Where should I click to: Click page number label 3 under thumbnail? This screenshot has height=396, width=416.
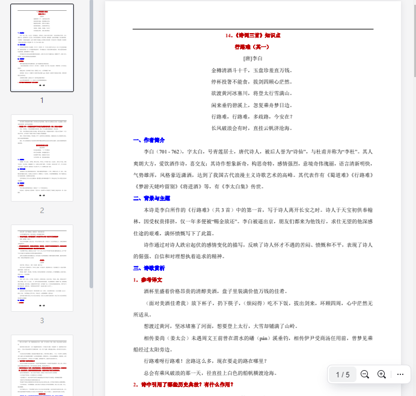coord(42,320)
